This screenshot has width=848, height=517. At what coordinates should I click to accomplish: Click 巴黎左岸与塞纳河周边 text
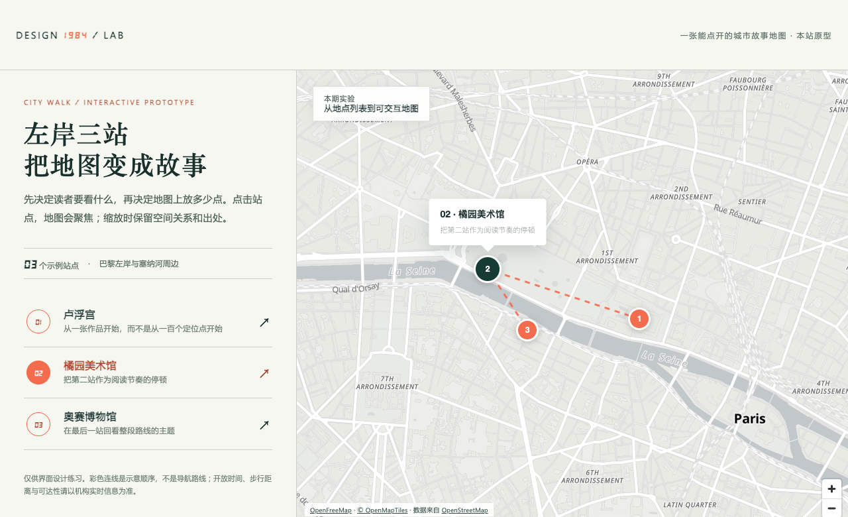point(139,264)
